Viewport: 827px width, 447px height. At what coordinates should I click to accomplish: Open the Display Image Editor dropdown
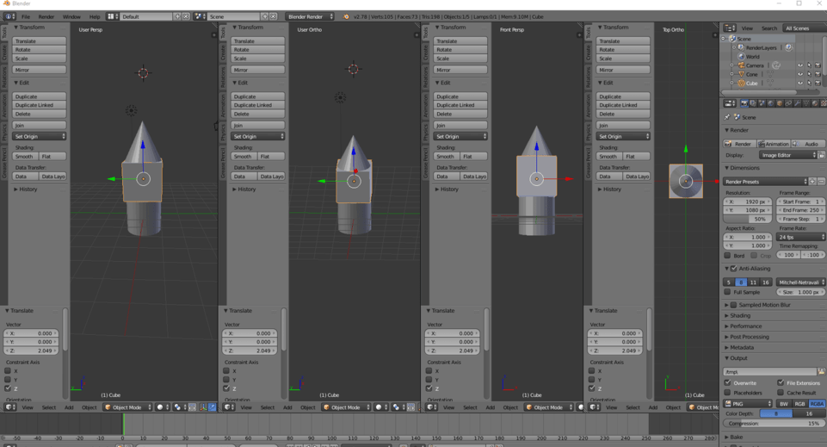pyautogui.click(x=788, y=155)
